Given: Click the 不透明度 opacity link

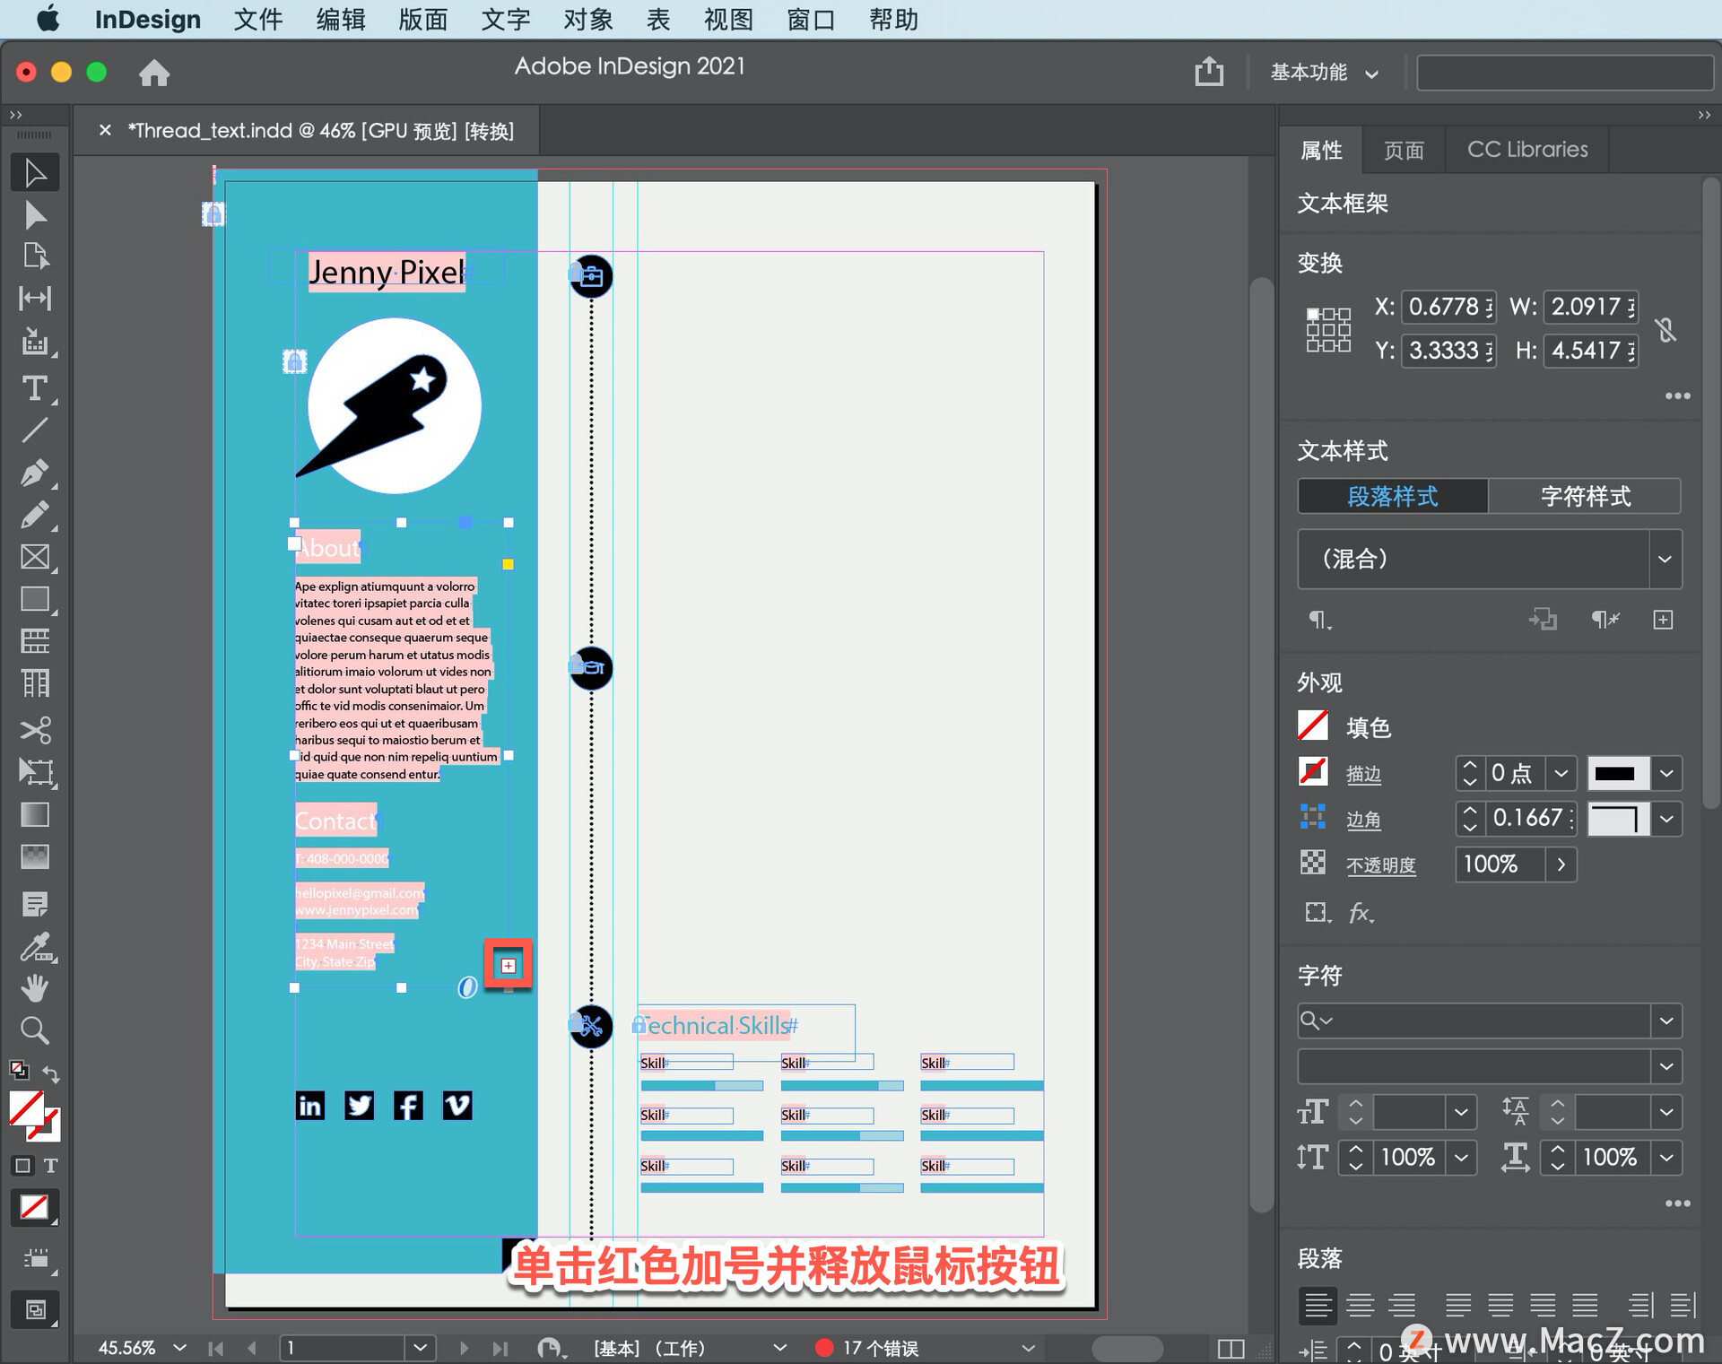Looking at the screenshot, I should pyautogui.click(x=1380, y=865).
